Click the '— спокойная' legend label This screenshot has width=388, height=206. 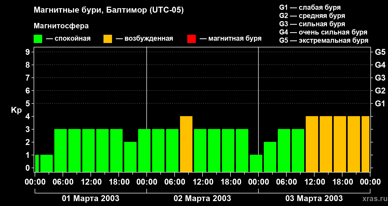(68, 39)
